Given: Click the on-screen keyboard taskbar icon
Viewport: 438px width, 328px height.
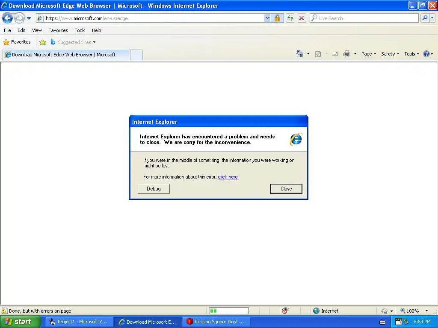Looking at the screenshot, I should tap(382, 322).
